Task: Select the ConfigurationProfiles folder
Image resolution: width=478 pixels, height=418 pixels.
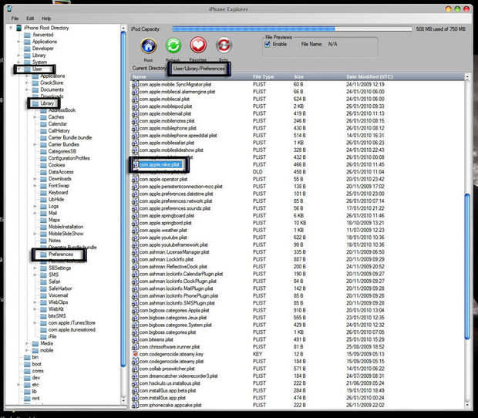Action: [x=69, y=158]
